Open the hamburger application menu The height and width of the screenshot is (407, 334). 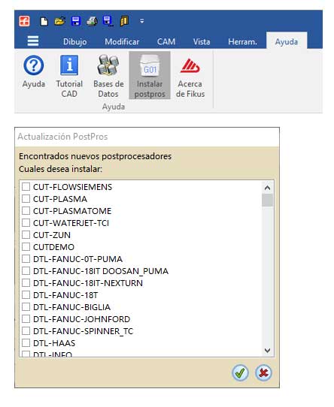33,41
